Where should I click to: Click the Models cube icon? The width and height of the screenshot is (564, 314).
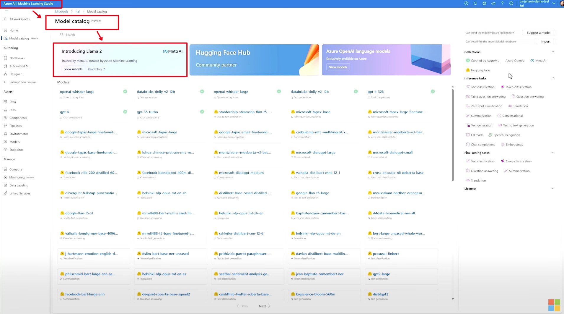[x=5, y=142]
